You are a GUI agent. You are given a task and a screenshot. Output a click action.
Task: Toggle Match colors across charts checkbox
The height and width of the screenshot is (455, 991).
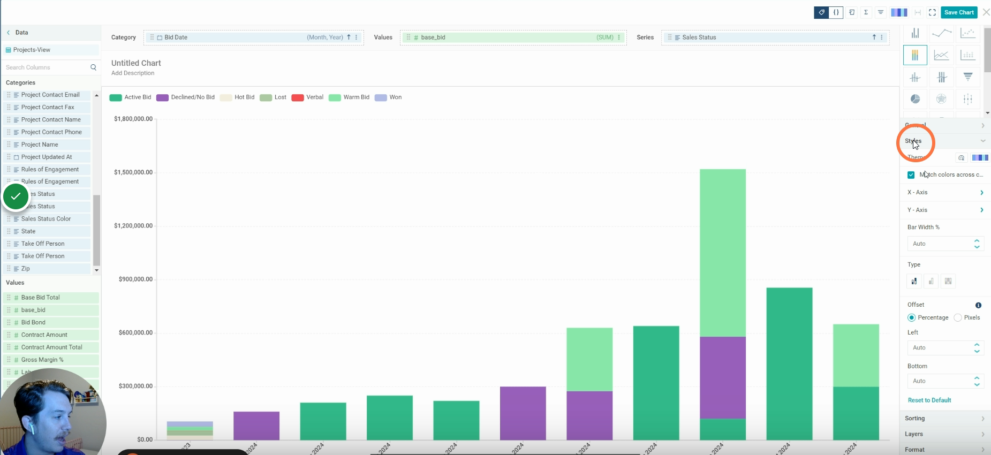coord(911,175)
